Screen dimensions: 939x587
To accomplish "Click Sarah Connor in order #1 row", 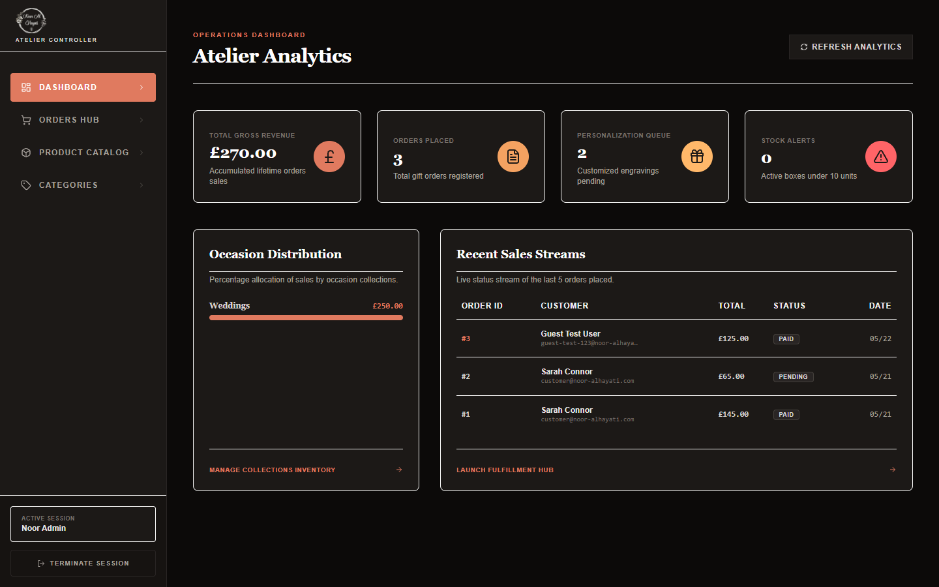I will 567,410.
